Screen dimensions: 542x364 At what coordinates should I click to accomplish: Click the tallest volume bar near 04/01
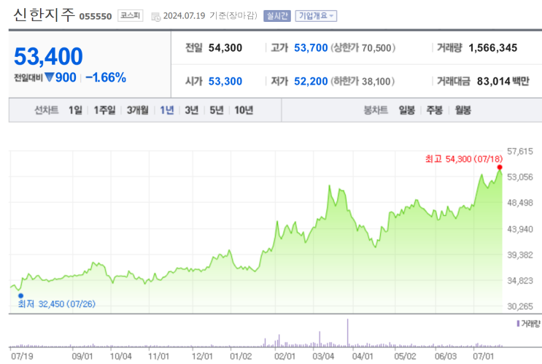348,333
